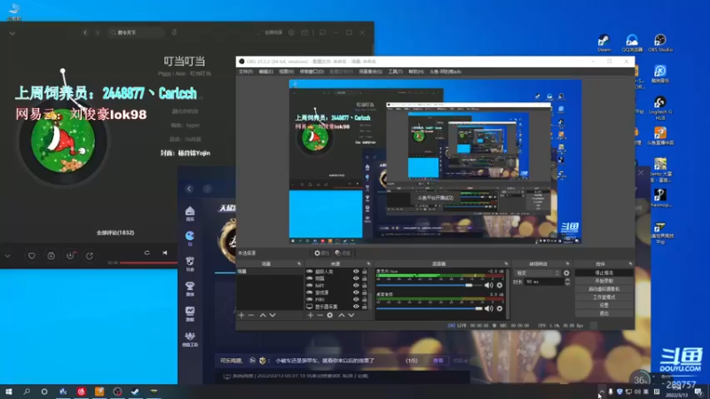710x399 pixels.
Task: Open settings gear in music player title bar
Action: [x=292, y=33]
